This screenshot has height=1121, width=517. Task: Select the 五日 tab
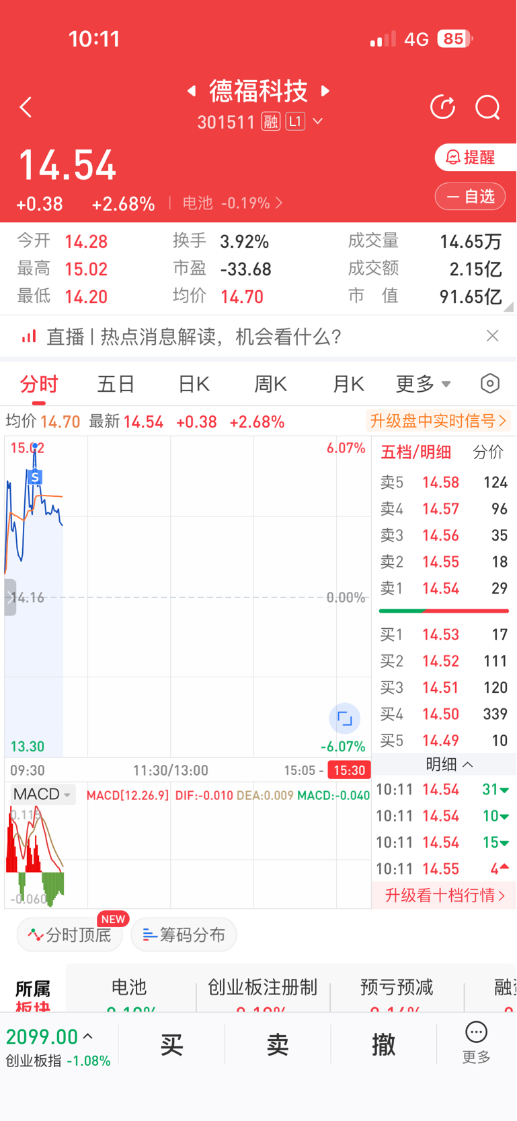point(116,384)
